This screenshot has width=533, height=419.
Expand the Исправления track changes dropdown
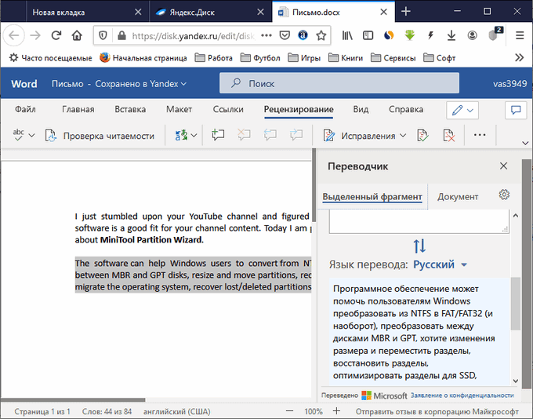(403, 136)
